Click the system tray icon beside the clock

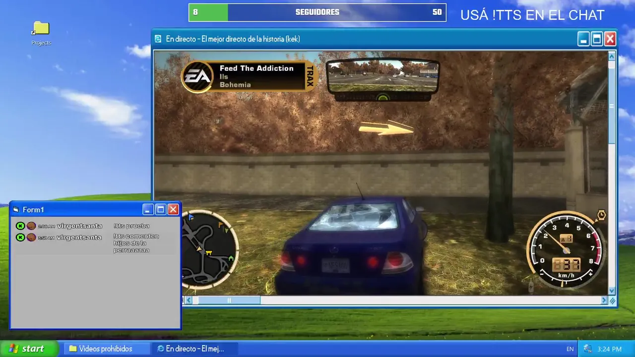point(588,349)
